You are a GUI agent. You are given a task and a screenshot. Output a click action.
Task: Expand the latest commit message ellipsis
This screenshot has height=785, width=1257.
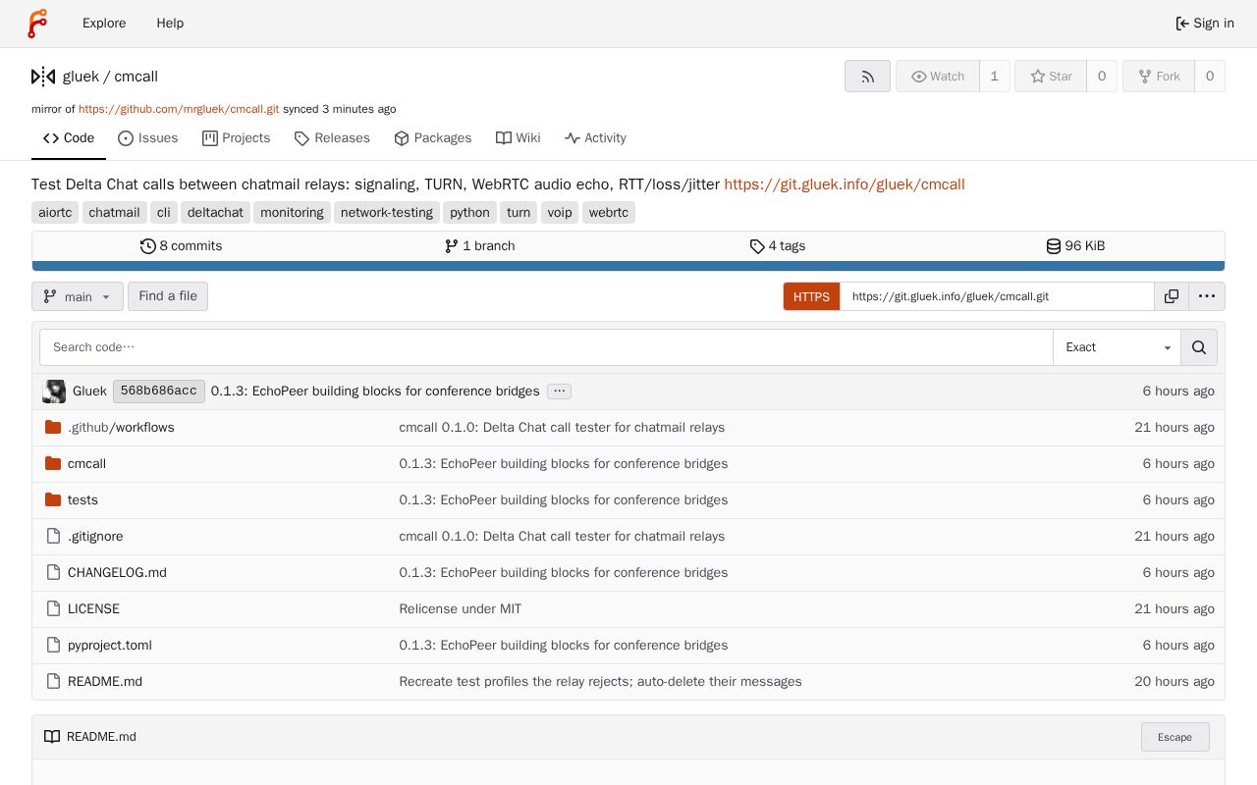559,392
